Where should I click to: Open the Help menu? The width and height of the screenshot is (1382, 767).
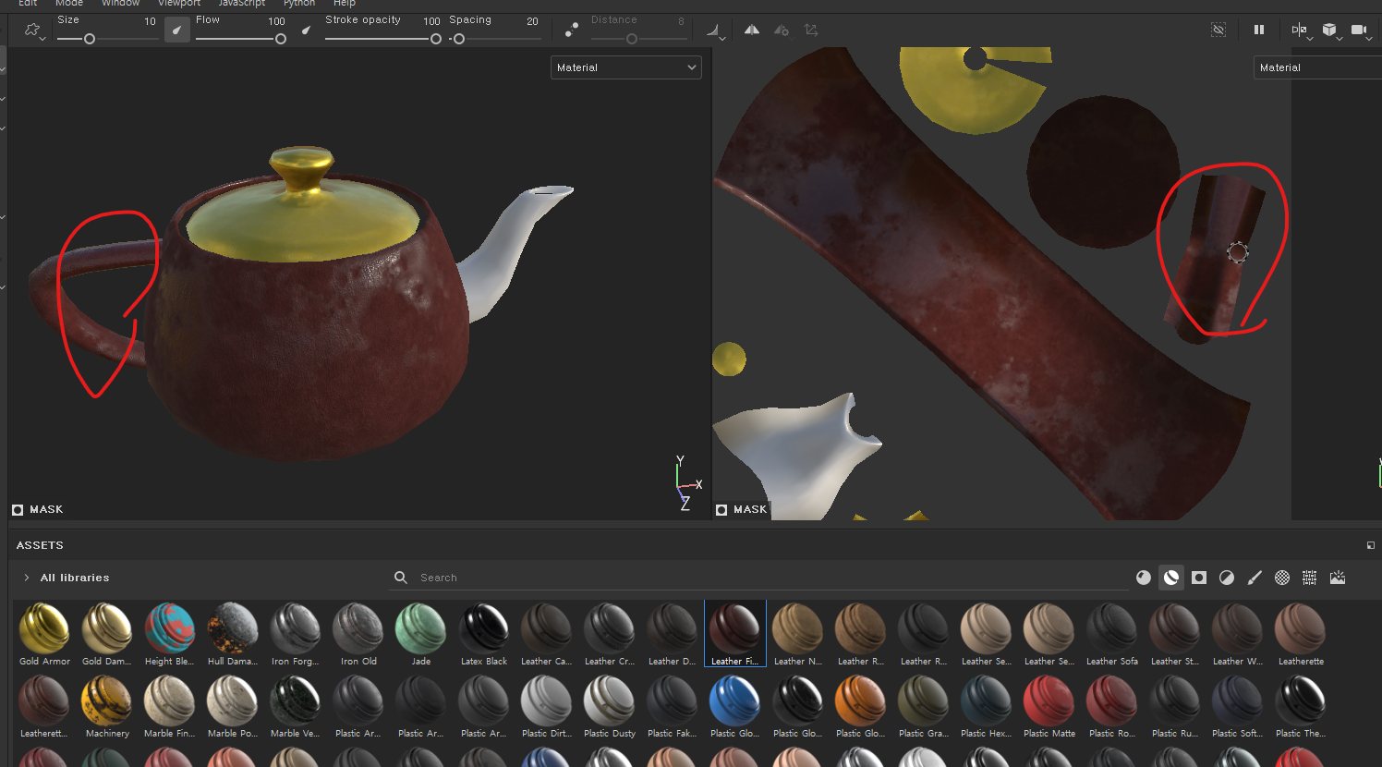click(x=345, y=4)
